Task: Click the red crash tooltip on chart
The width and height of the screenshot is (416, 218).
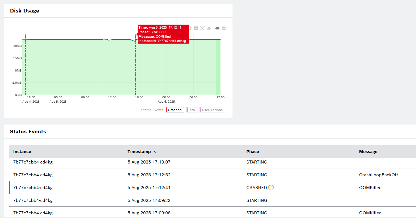Action: 163,34
